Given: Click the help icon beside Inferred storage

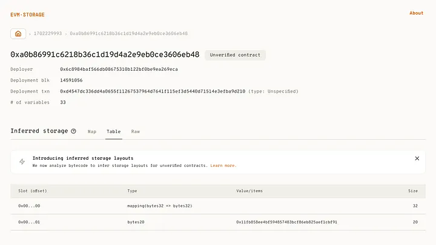Looking at the screenshot, I should pos(73,131).
